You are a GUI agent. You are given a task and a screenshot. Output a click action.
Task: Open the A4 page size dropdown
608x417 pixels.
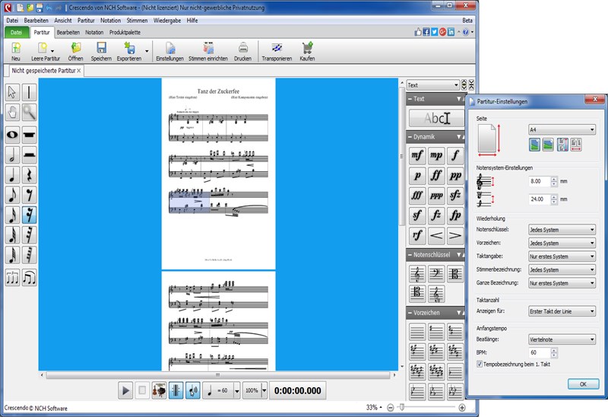(x=562, y=129)
